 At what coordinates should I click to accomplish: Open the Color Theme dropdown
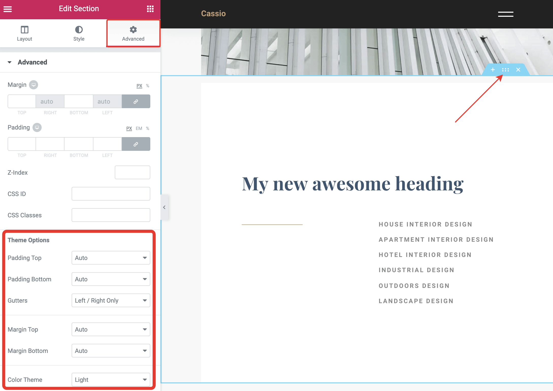(x=111, y=380)
